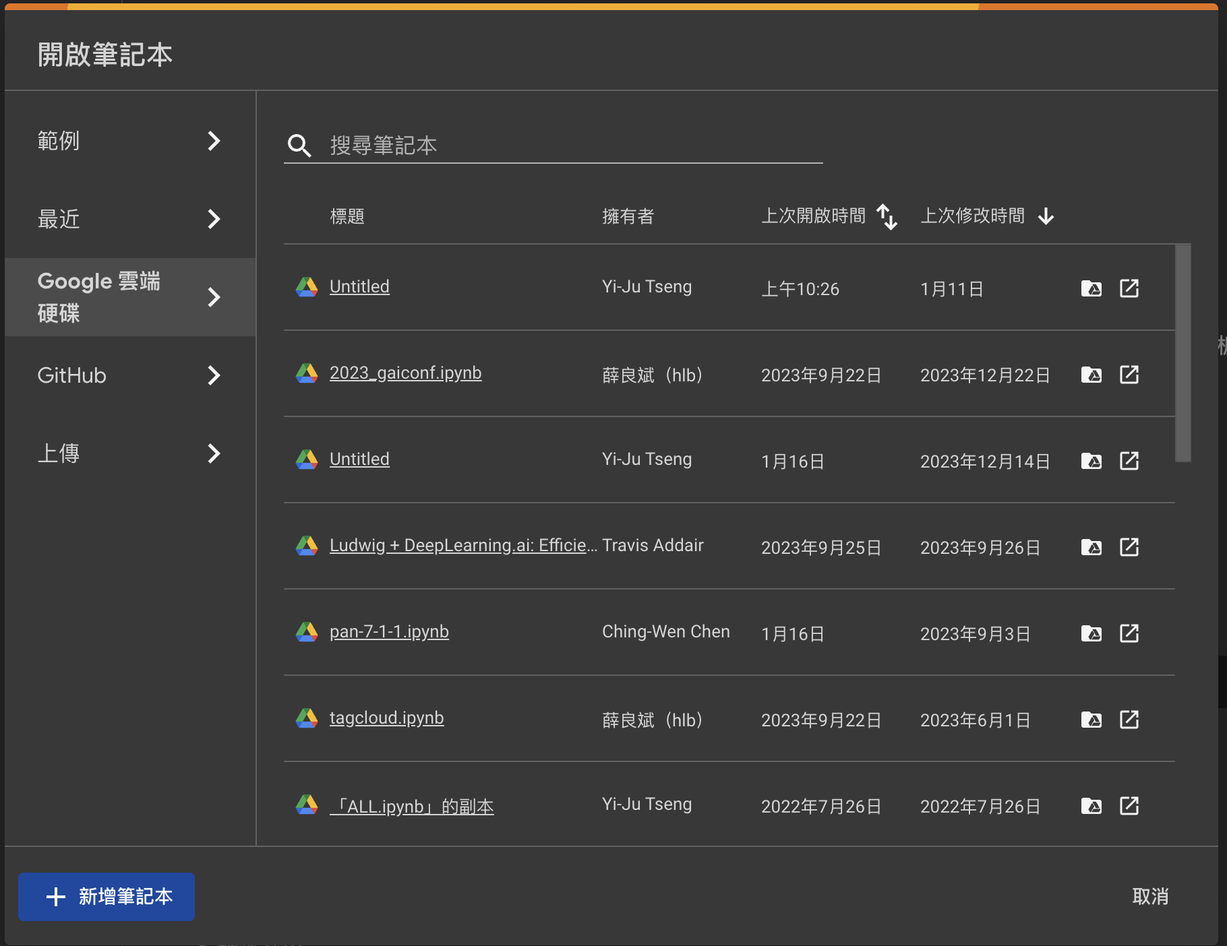This screenshot has width=1227, height=946.
Task: Select the Google 雲端硬碟 tab
Action: tap(128, 297)
